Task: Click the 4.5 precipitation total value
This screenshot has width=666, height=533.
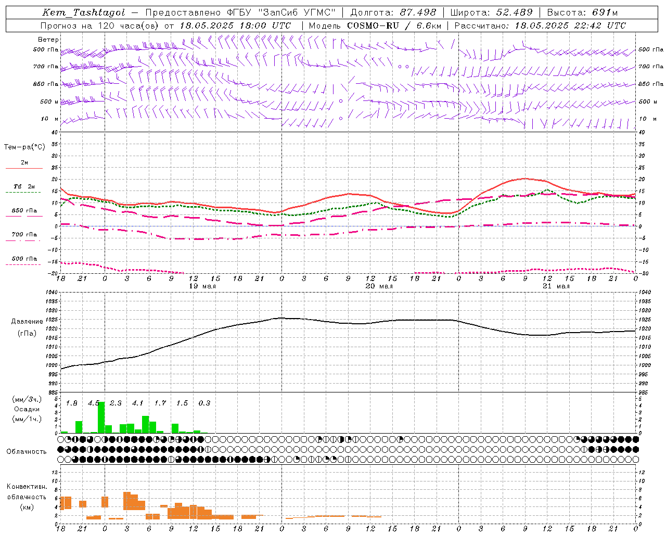Action: [94, 403]
